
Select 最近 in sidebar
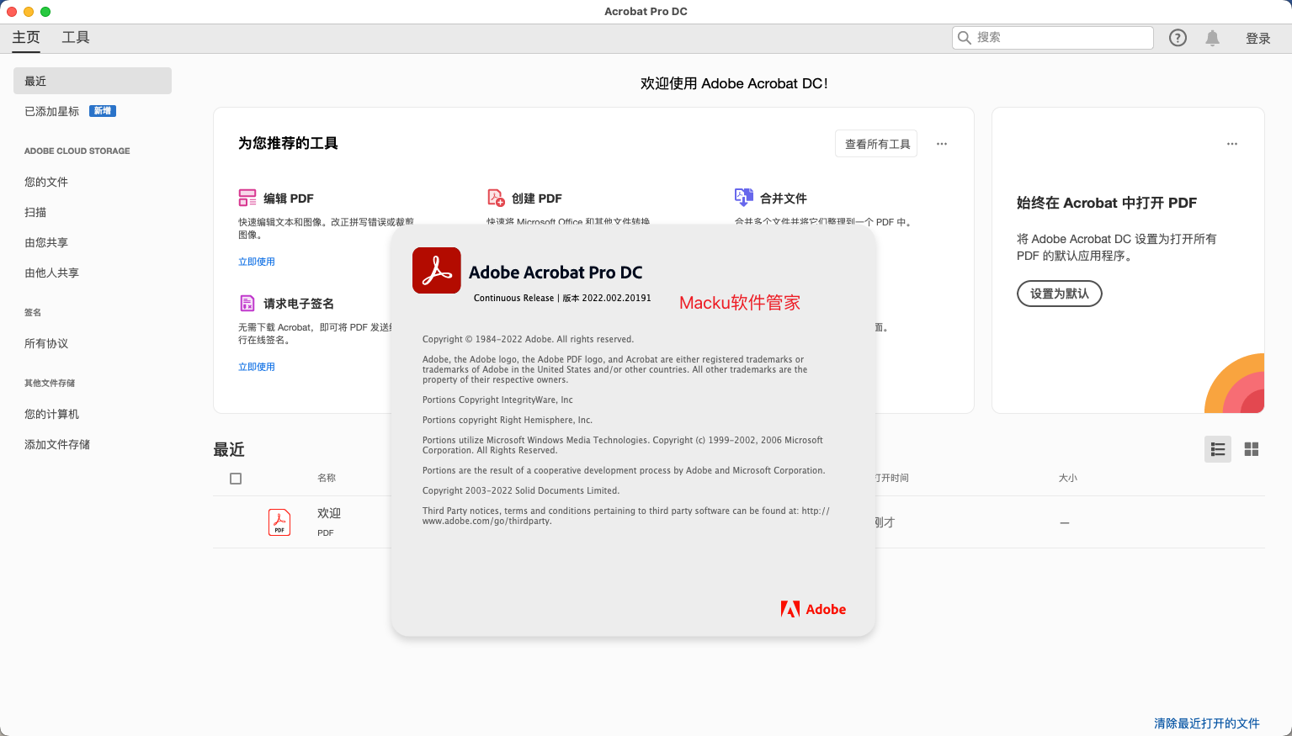(93, 81)
